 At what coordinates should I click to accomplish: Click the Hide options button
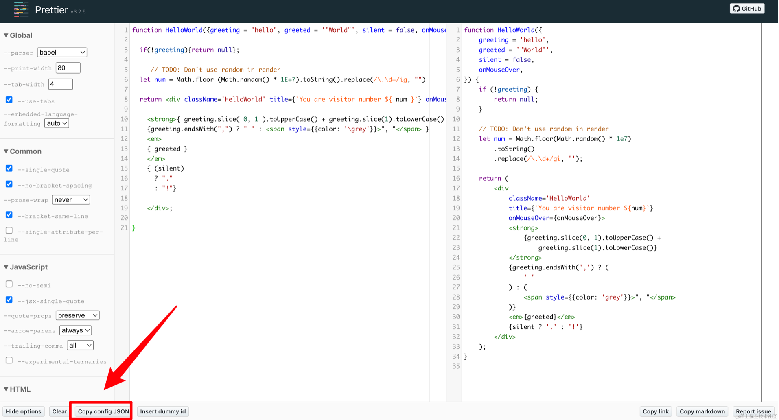(x=23, y=411)
